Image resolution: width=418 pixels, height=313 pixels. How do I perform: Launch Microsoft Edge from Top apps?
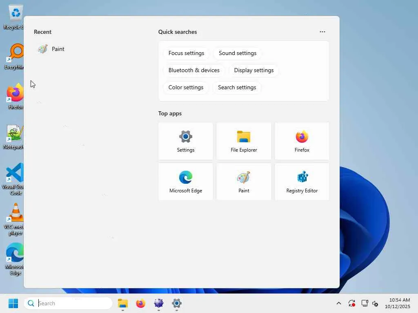click(186, 182)
